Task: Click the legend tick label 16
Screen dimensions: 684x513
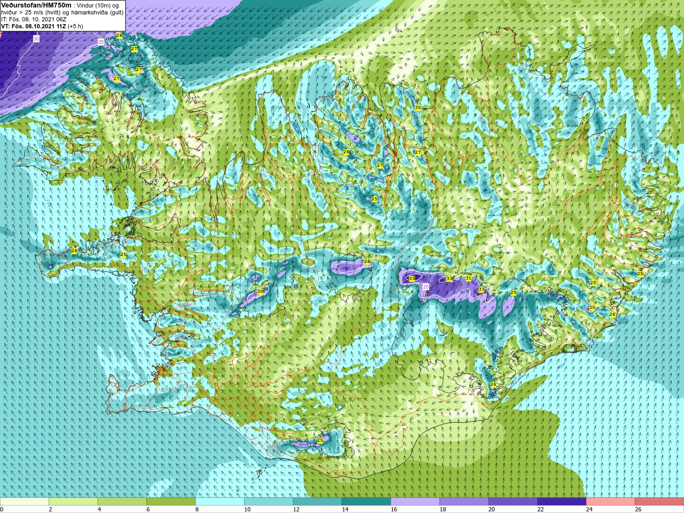Action: (393, 509)
